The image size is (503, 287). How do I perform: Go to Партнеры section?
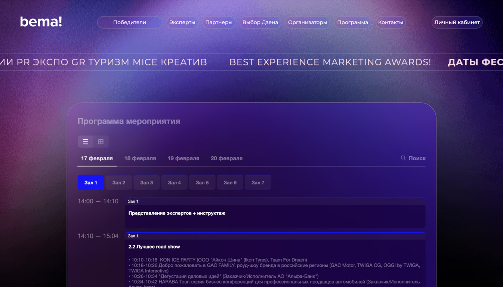(x=219, y=22)
